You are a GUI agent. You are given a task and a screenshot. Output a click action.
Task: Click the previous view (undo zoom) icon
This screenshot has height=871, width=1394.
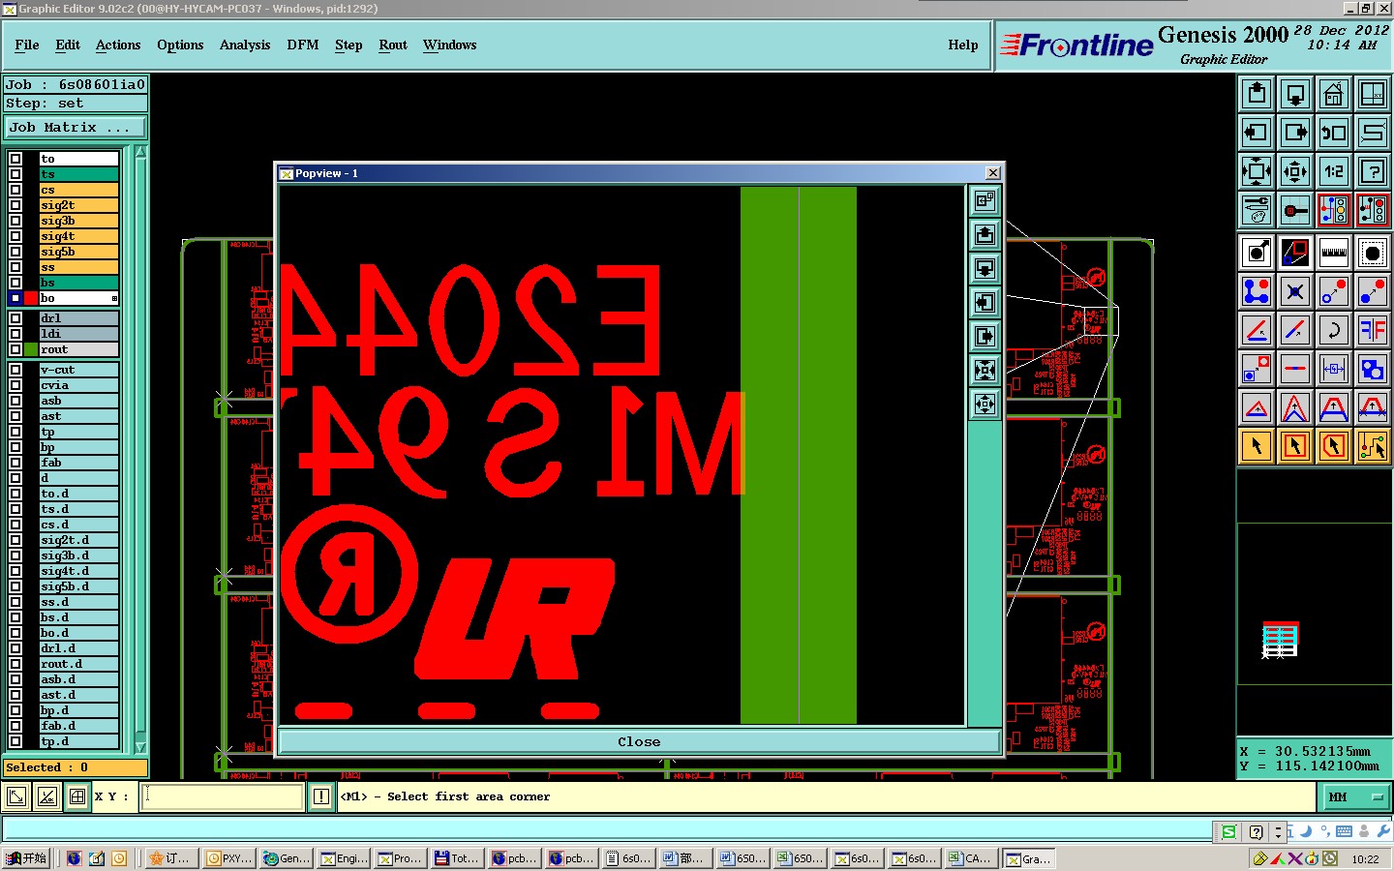tap(1334, 133)
